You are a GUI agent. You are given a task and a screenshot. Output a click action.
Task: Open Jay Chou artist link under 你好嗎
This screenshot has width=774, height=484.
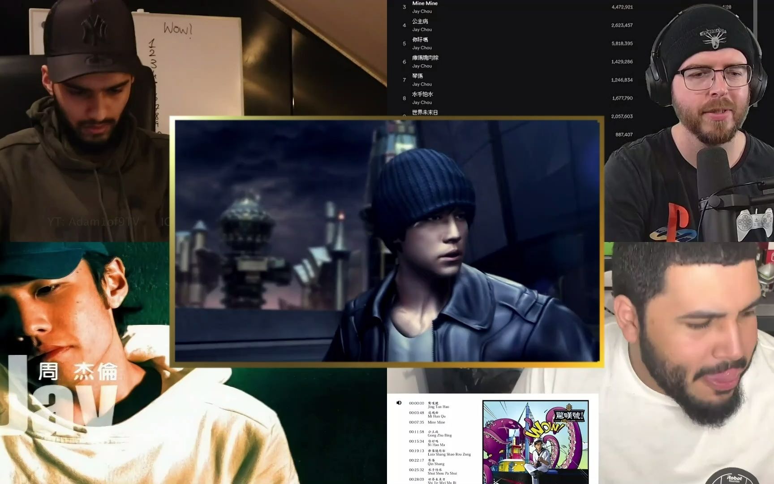[422, 48]
